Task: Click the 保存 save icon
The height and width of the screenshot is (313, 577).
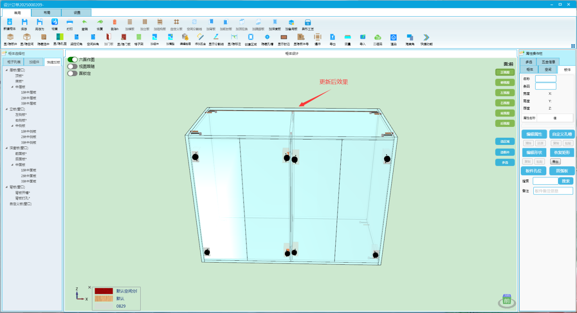Action: point(24,22)
